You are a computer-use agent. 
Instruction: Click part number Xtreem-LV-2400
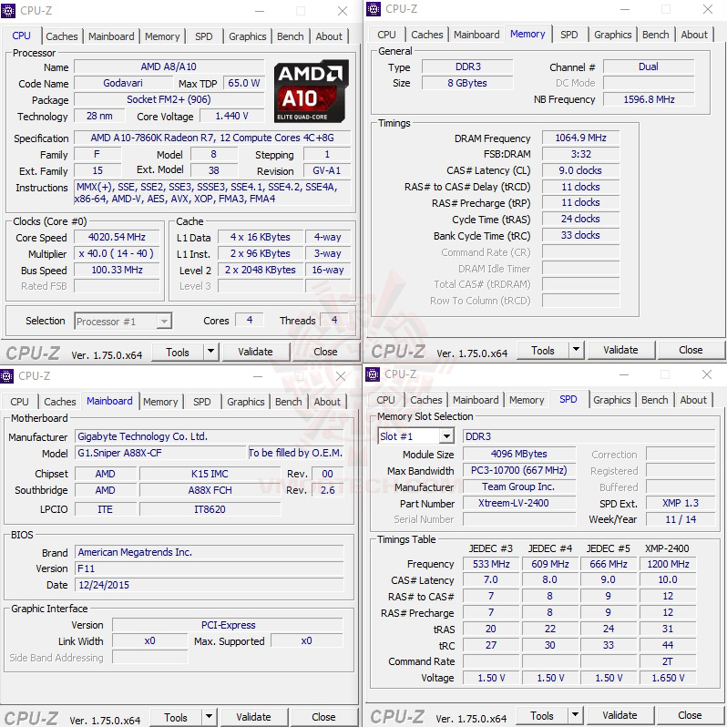(x=519, y=503)
